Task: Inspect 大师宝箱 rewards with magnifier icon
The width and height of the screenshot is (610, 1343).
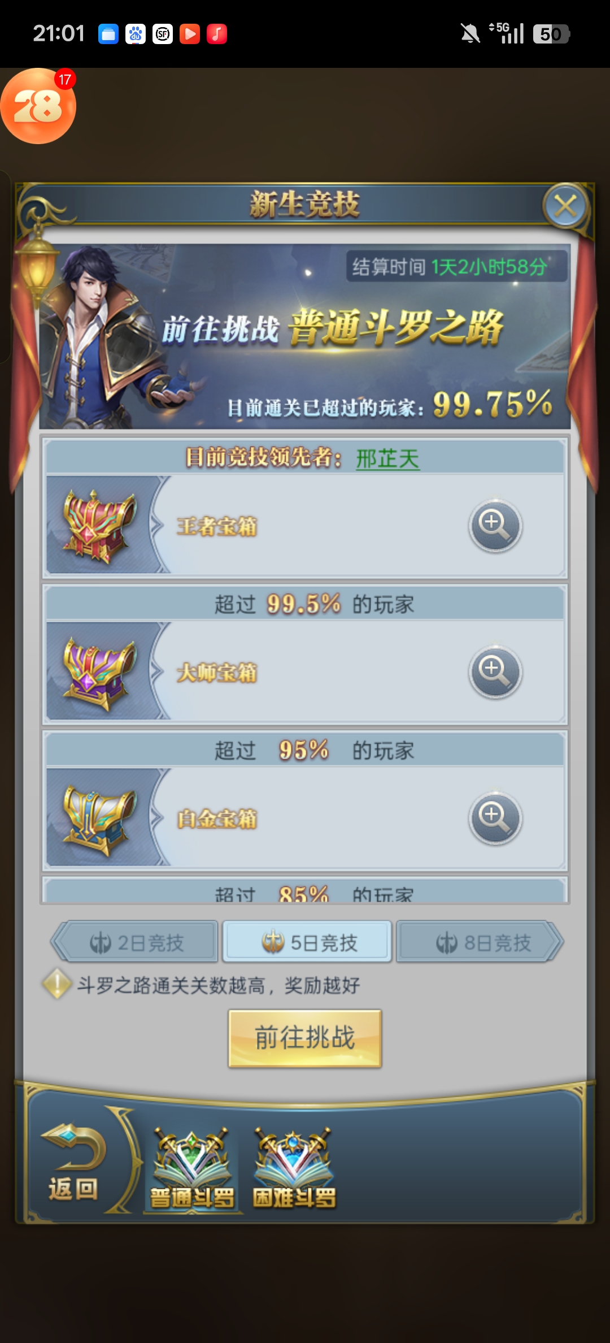Action: 495,672
